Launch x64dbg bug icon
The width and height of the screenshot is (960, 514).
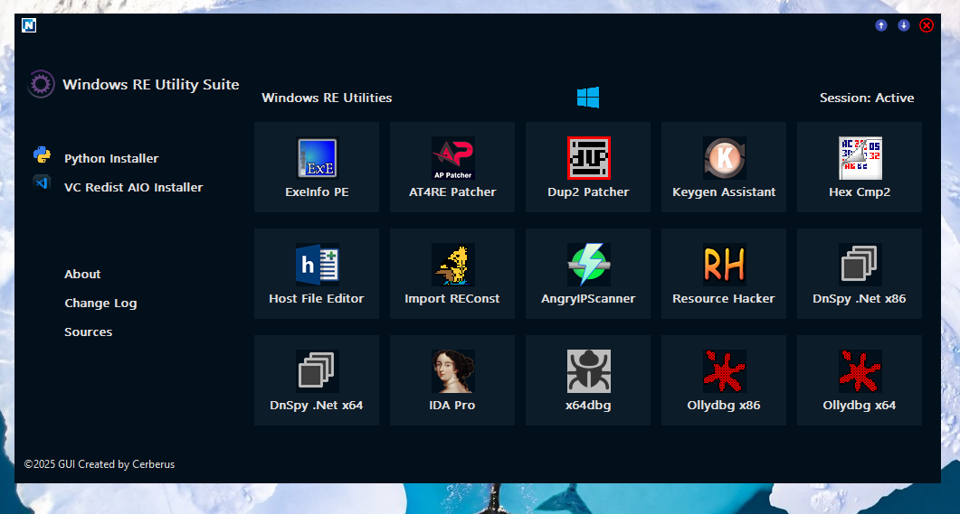point(588,371)
